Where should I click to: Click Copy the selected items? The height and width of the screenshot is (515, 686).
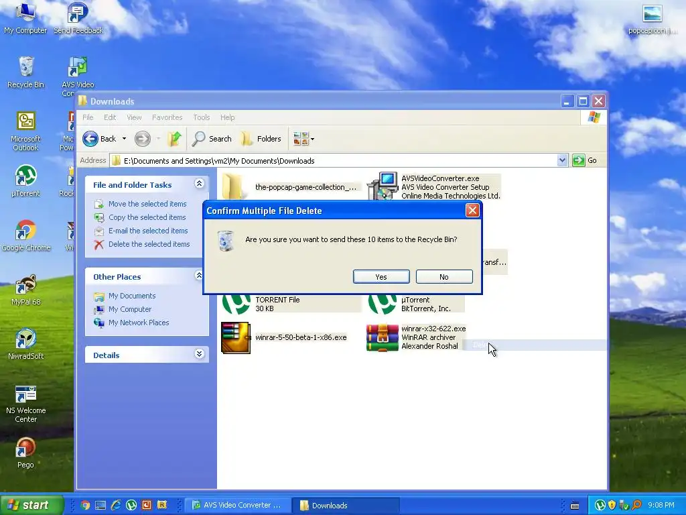click(147, 217)
